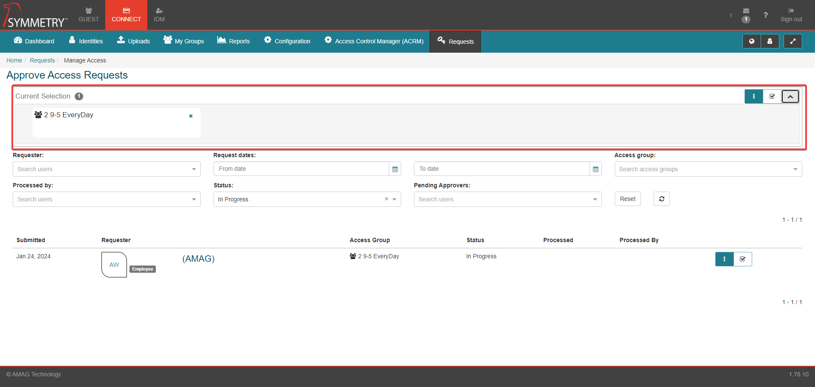Open the Access group search dropdown
815x387 pixels.
coord(708,169)
